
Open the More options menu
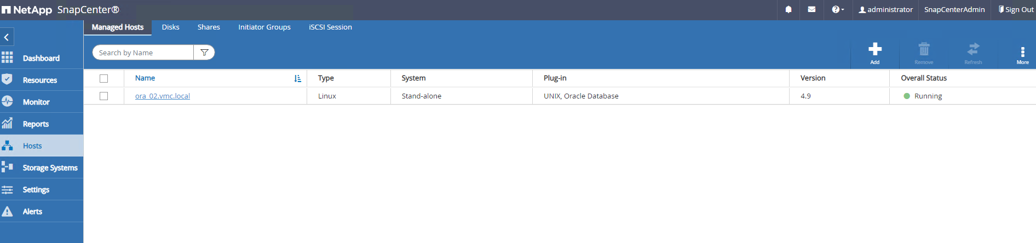[1022, 55]
